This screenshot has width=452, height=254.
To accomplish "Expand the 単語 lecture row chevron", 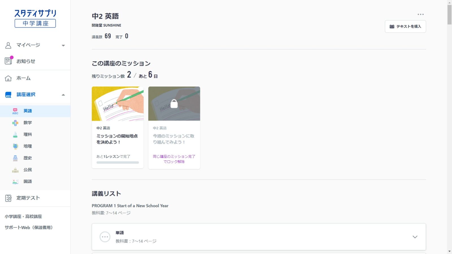I will coord(415,237).
